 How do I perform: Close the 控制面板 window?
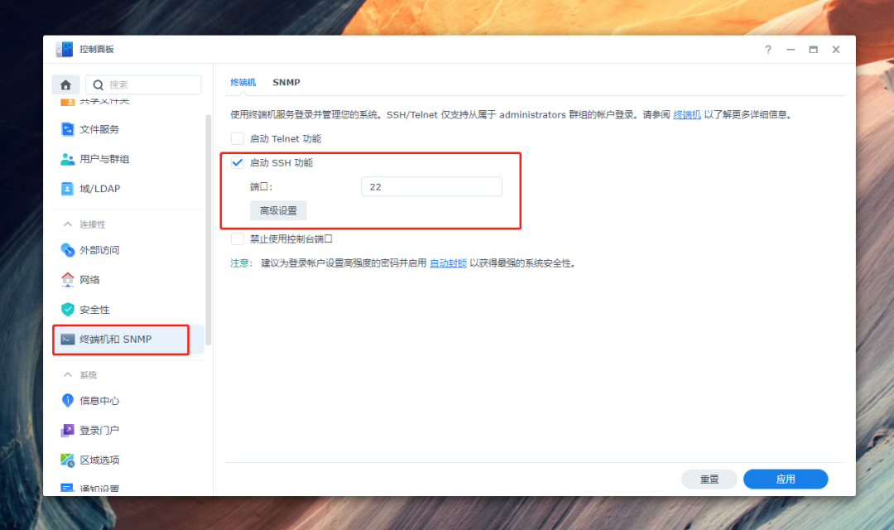tap(836, 50)
